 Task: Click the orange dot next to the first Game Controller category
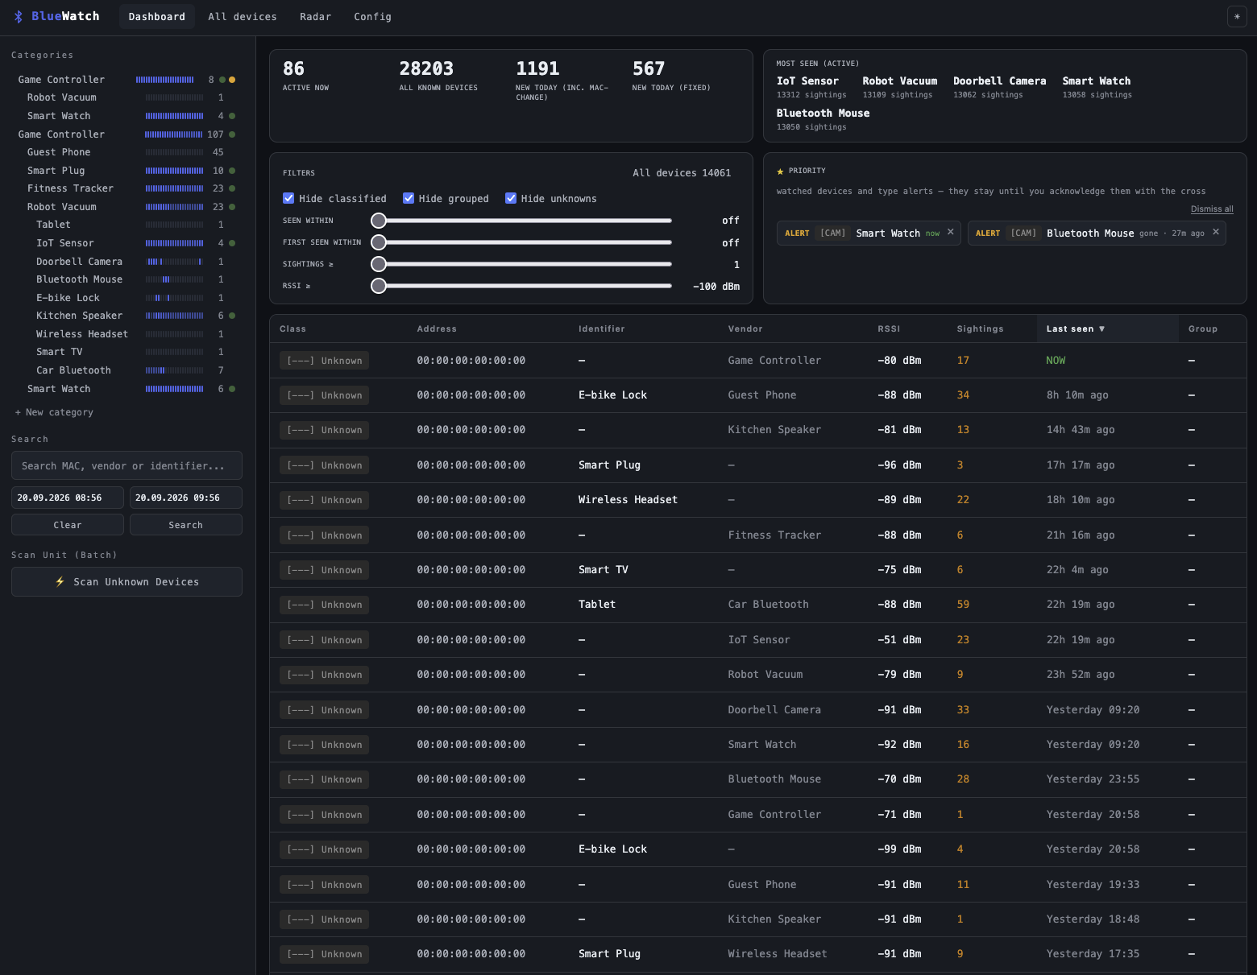pyautogui.click(x=232, y=80)
